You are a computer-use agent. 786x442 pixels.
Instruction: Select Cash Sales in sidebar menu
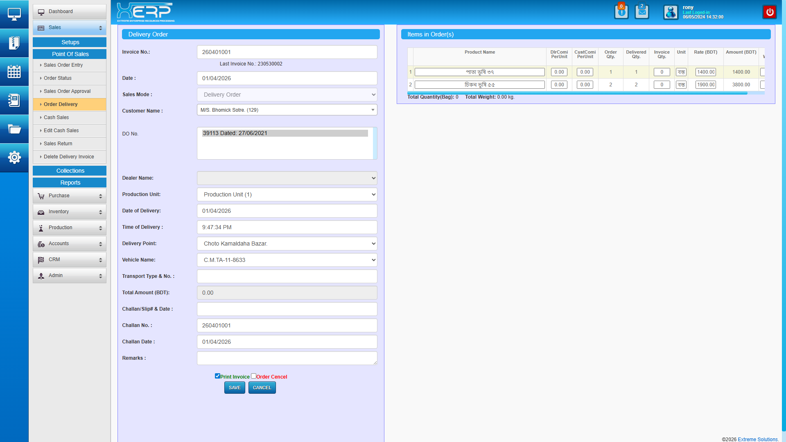(56, 117)
